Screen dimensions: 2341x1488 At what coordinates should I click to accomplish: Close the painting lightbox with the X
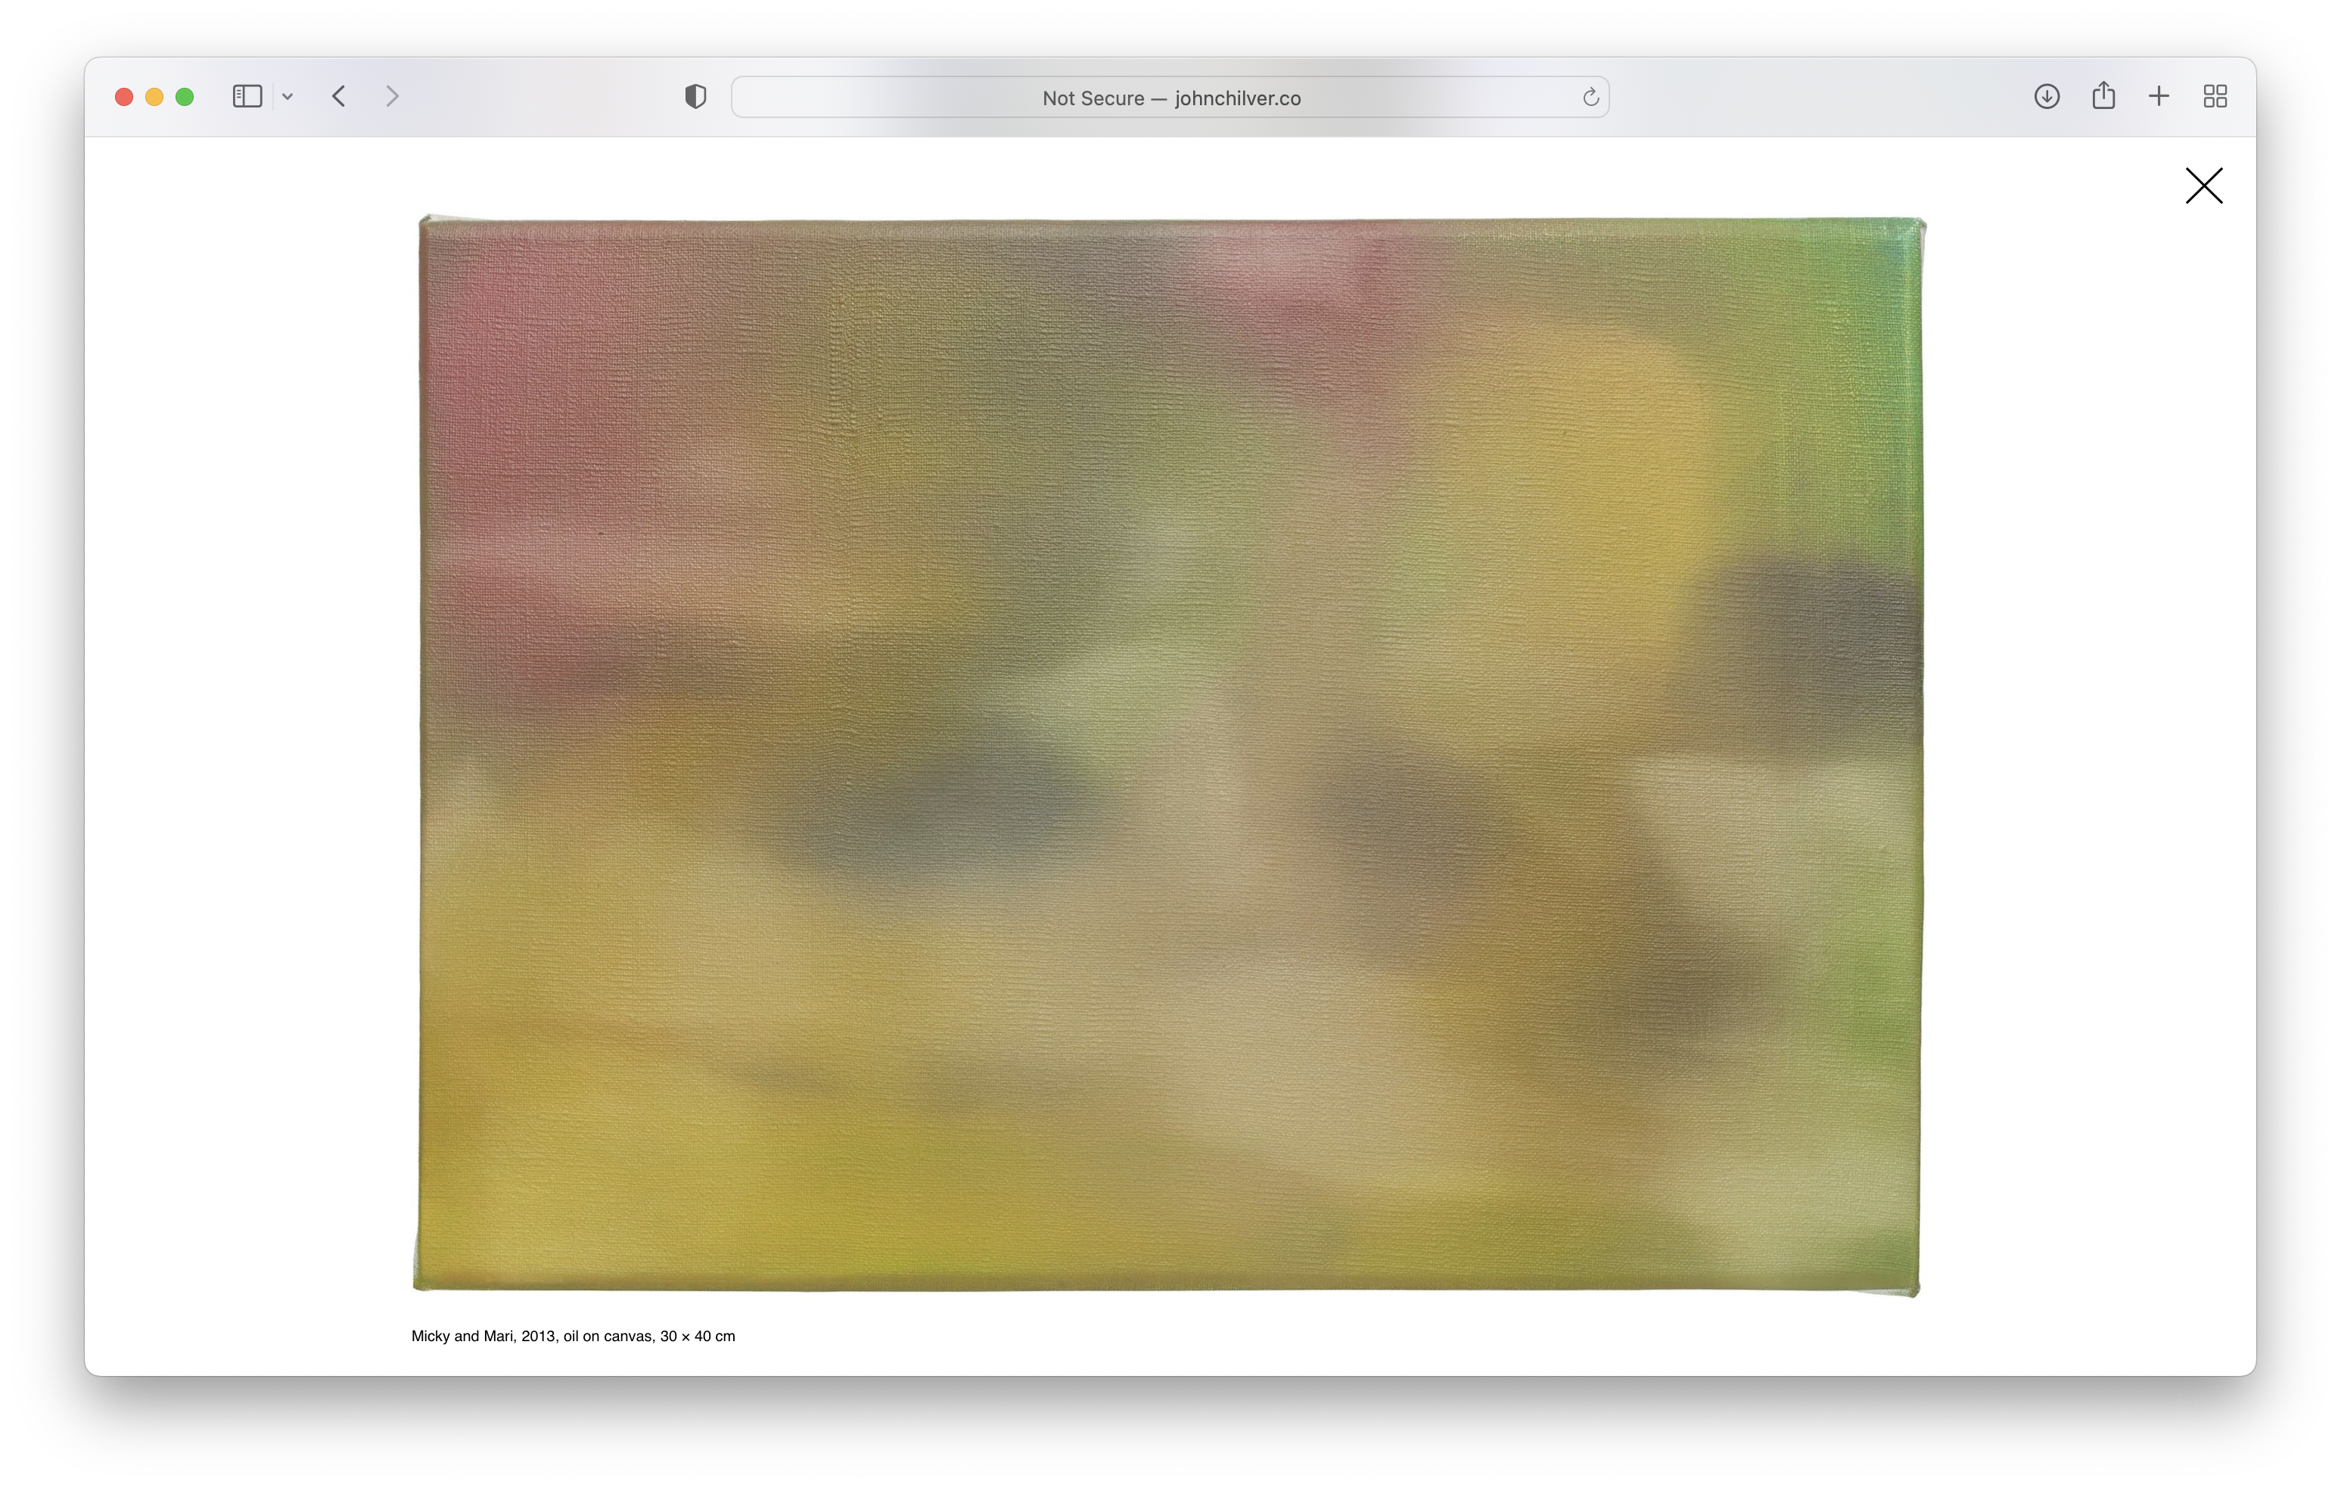(x=2204, y=185)
